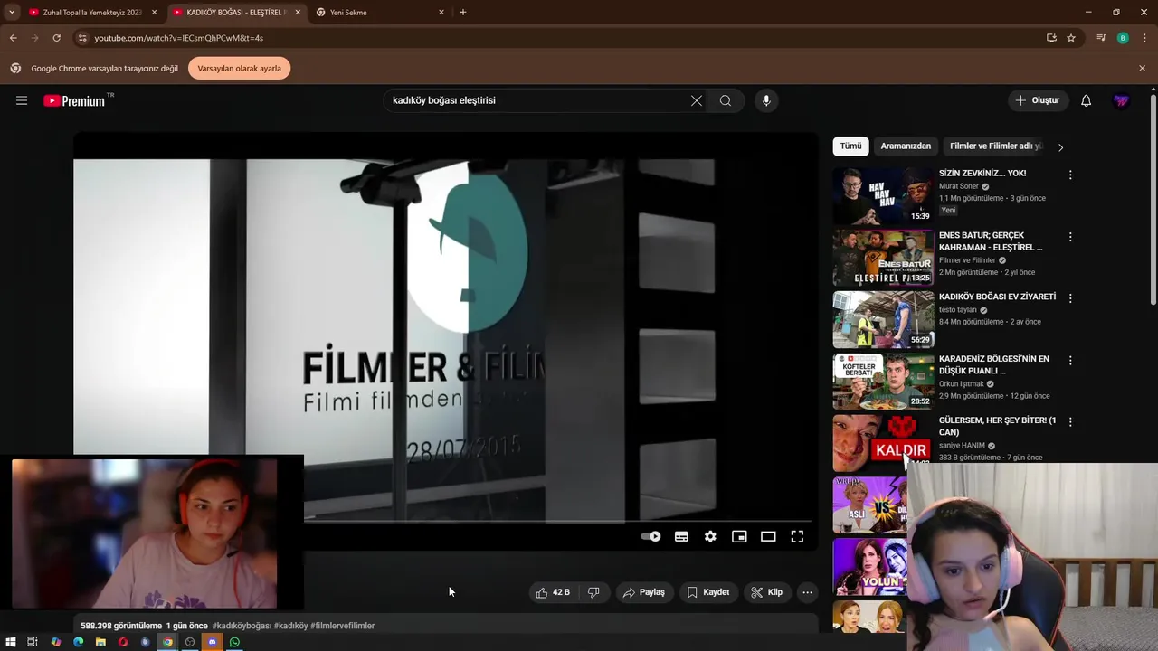1158x651 pixels.
Task: Open a new browser tab with plus
Action: coord(463,13)
